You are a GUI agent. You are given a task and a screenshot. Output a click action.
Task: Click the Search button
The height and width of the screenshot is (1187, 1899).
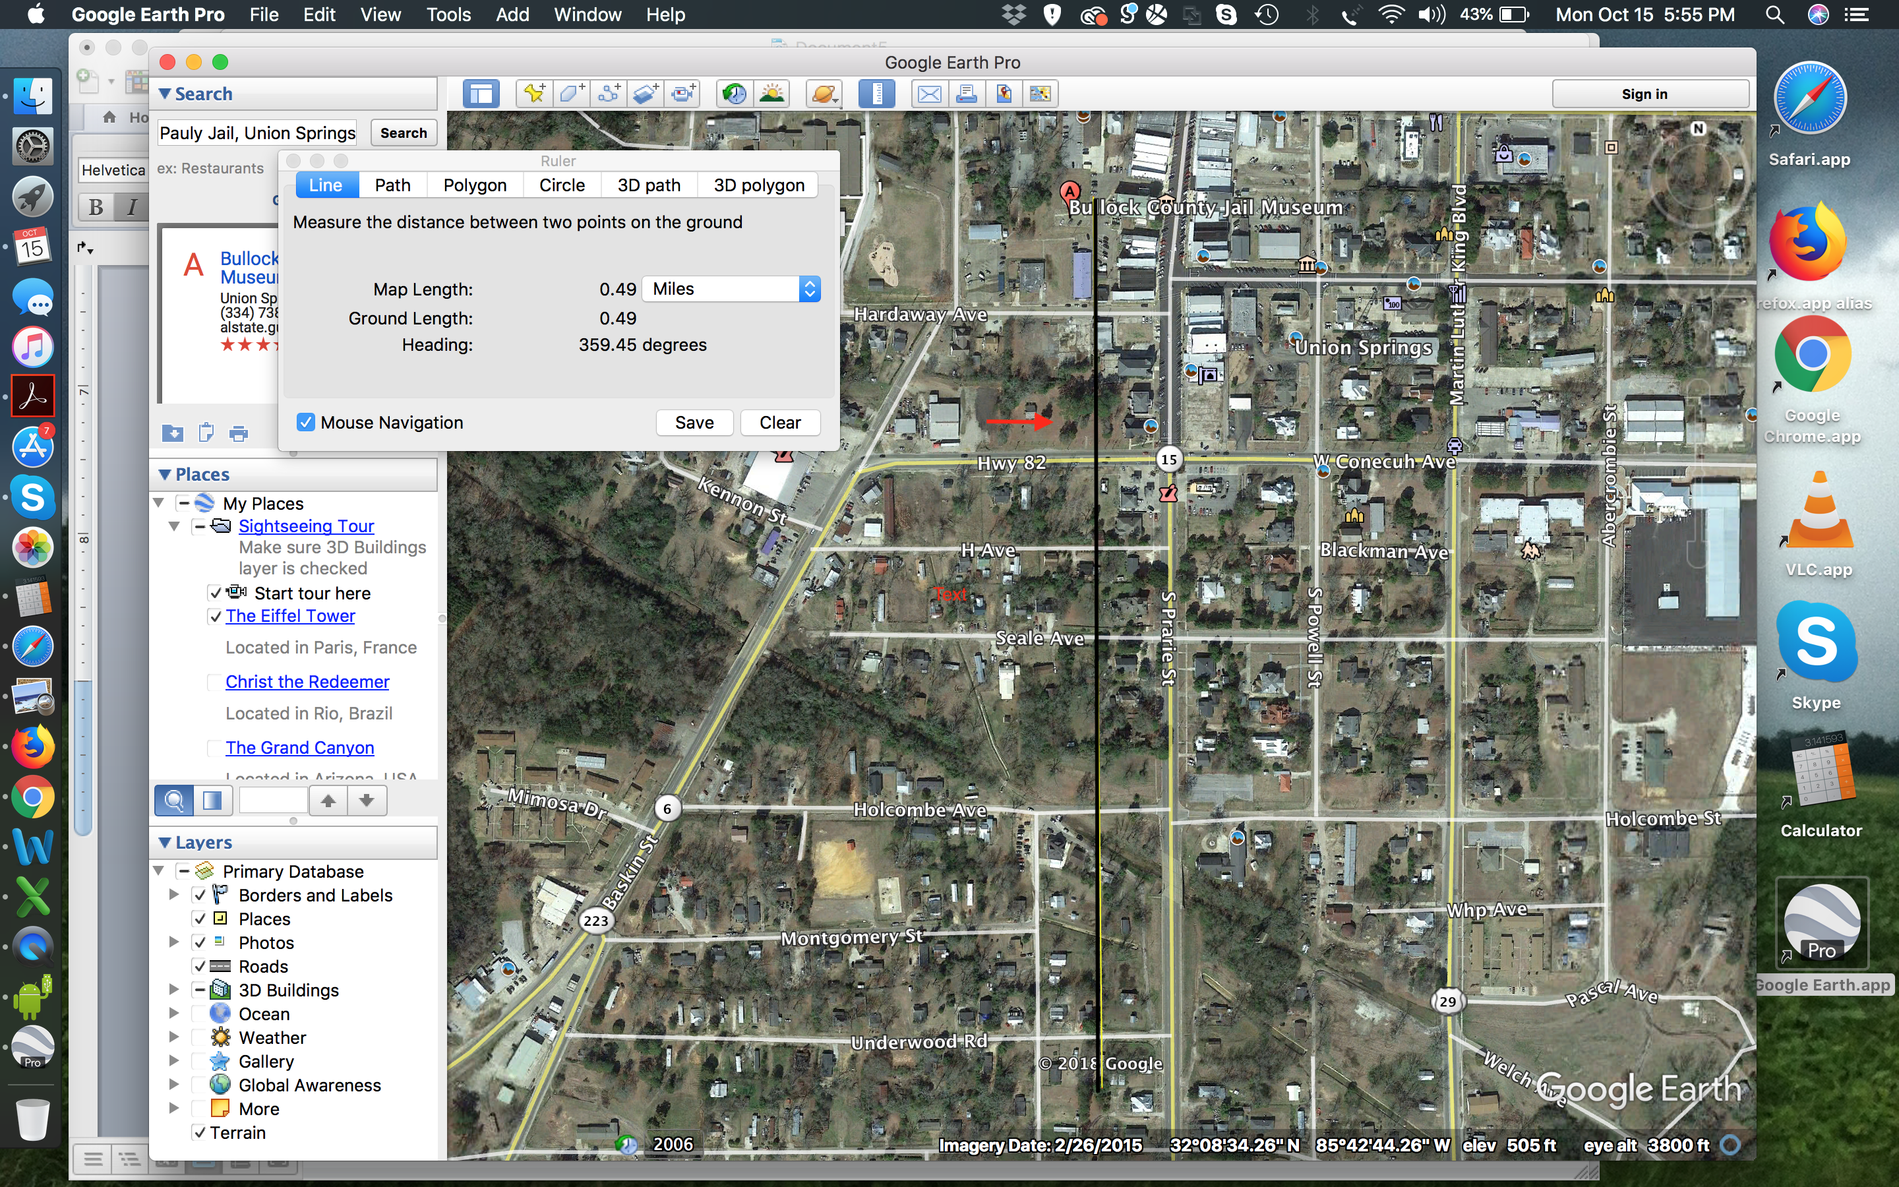[x=404, y=133]
